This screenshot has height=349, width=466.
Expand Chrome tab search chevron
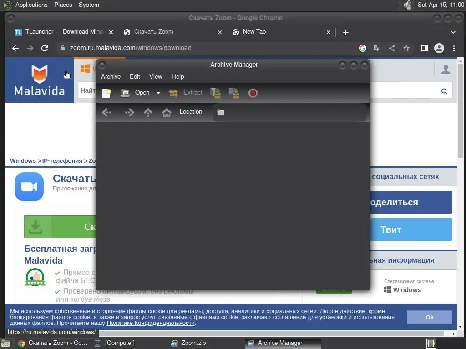[453, 32]
